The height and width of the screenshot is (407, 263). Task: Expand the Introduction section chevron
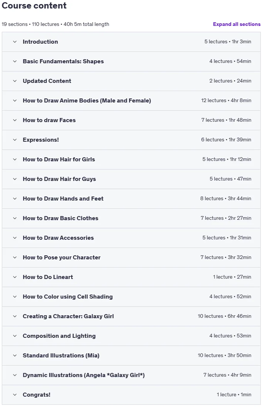pos(15,42)
